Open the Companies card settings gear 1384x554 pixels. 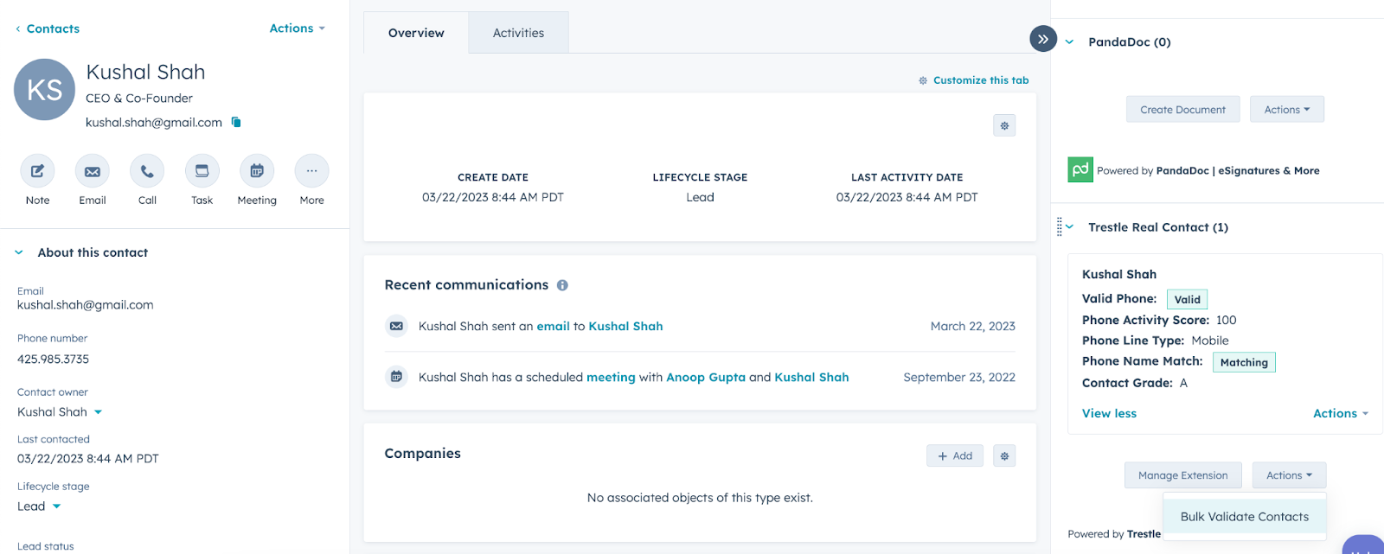tap(1004, 456)
